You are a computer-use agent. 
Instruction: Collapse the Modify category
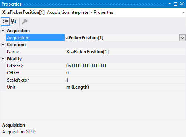click(x=3, y=59)
